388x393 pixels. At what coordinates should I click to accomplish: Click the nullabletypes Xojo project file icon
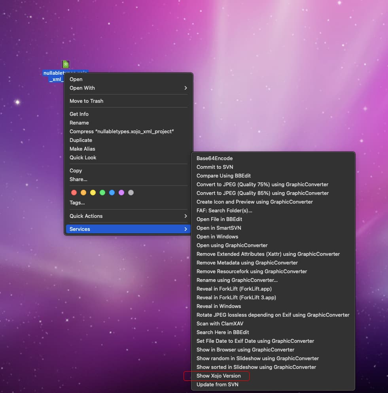click(x=66, y=64)
